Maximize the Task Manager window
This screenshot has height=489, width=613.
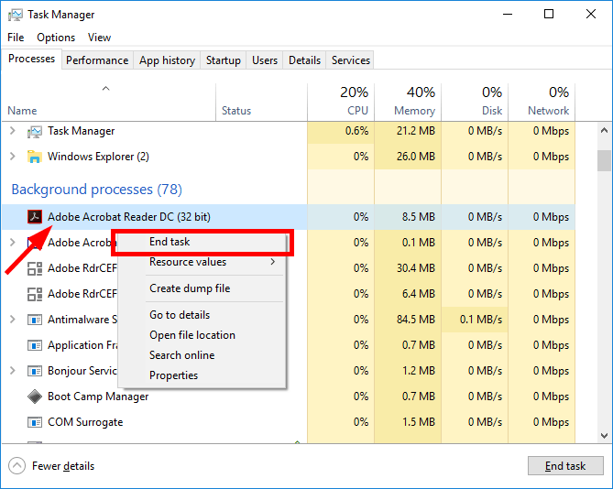tap(549, 15)
